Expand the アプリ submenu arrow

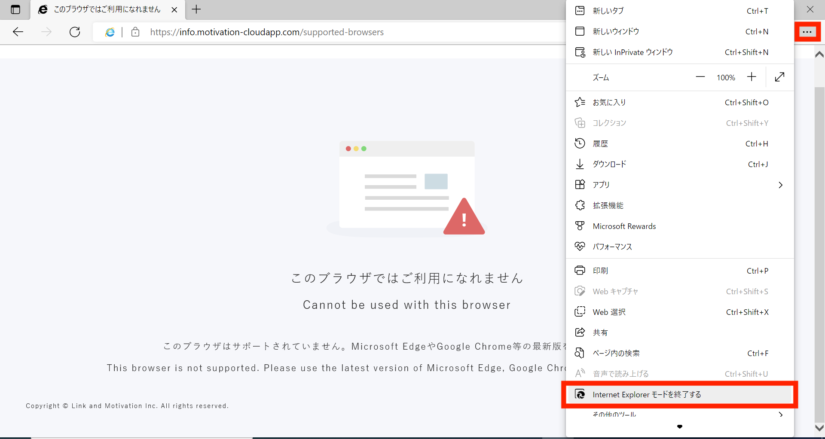pos(780,185)
